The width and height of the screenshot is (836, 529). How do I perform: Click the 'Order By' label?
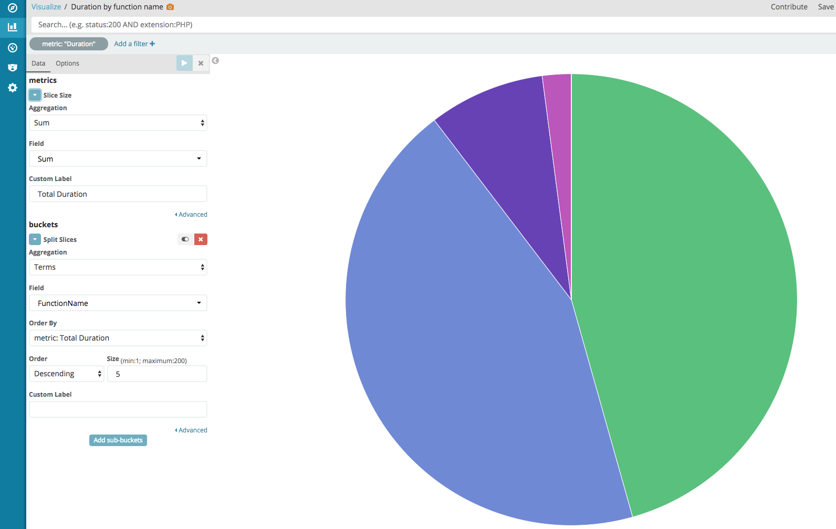43,323
